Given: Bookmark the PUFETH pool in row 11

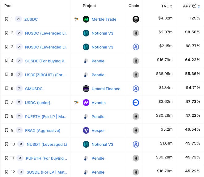Looking at the screenshot, I should point(6,158).
